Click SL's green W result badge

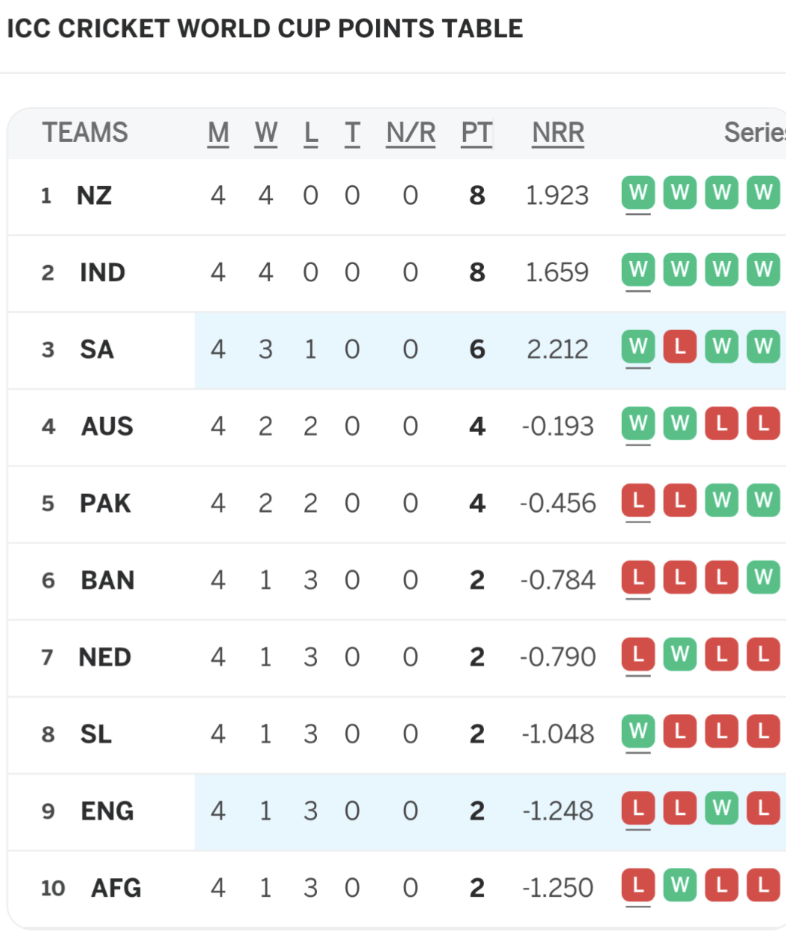pyautogui.click(x=638, y=731)
